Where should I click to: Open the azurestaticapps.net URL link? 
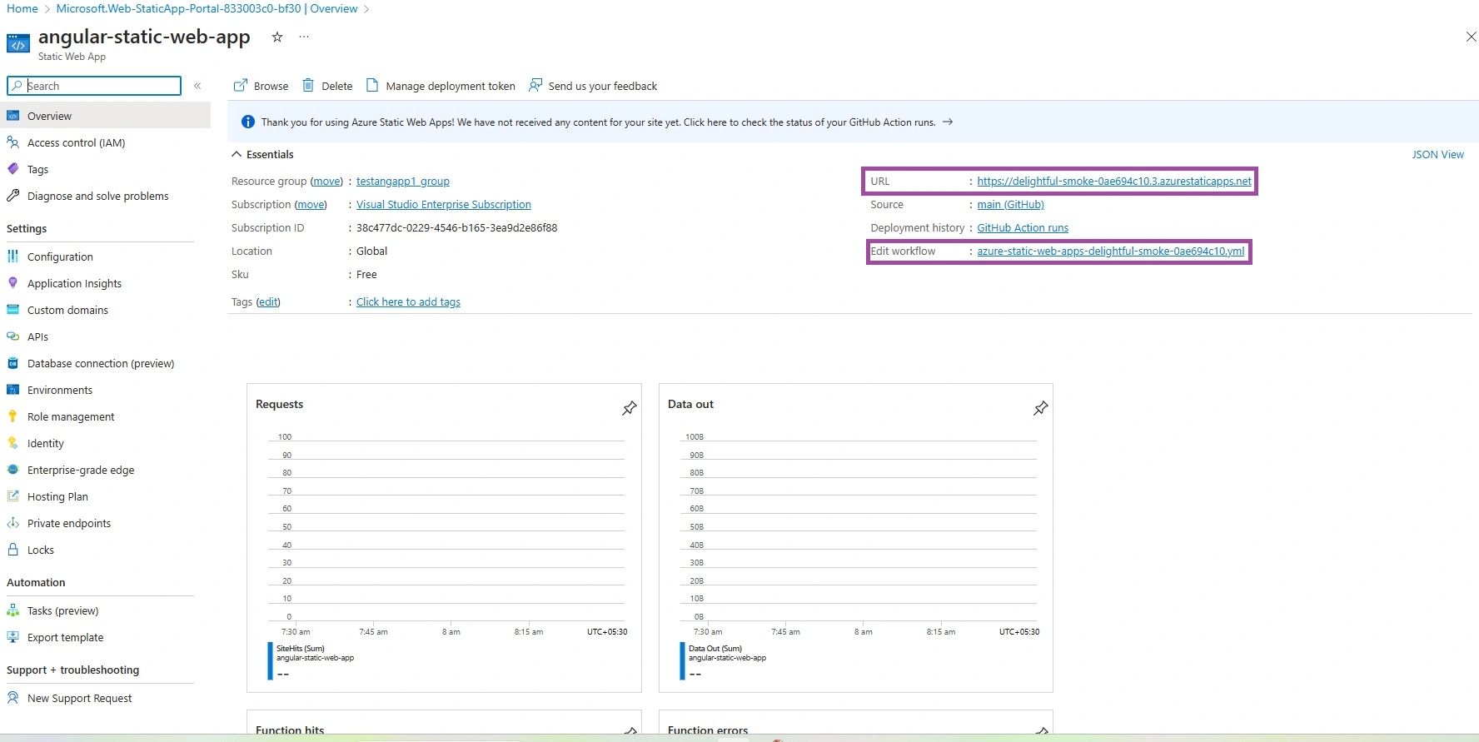coord(1114,181)
